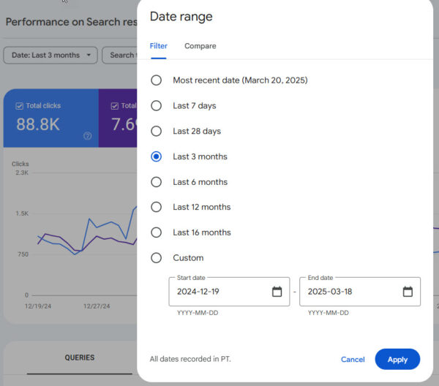Click the 'Date range' dialog title
Image resolution: width=439 pixels, height=386 pixels.
181,17
